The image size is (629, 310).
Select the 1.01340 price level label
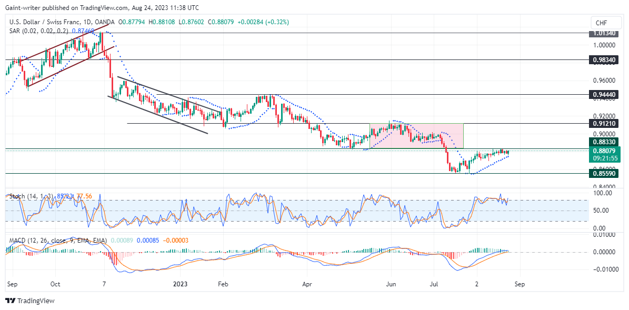(x=605, y=33)
